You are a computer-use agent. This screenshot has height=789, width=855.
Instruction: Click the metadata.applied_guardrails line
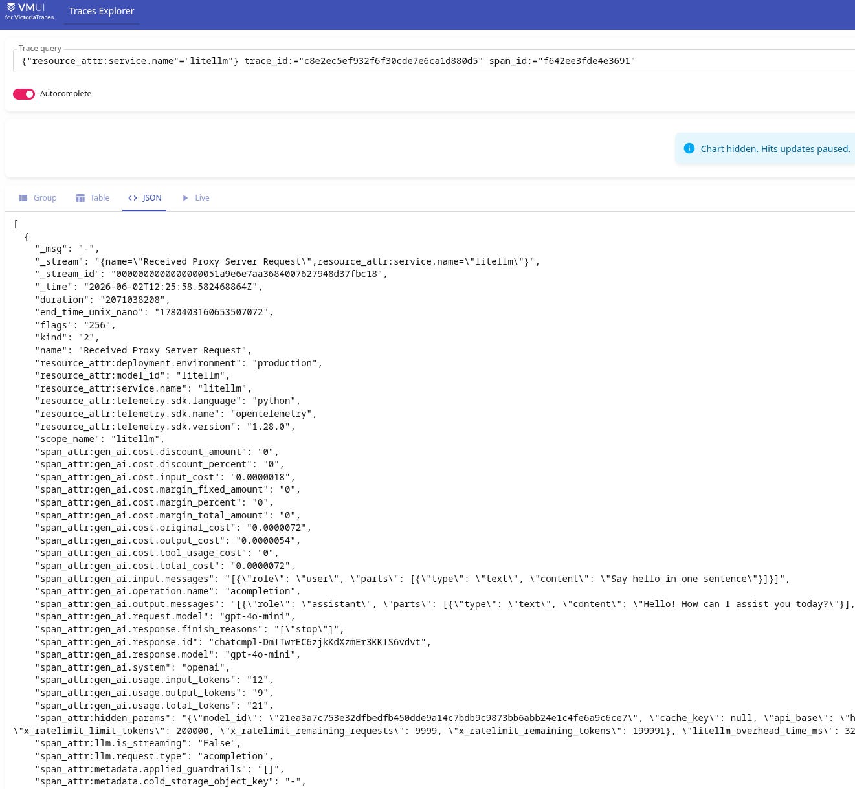click(x=160, y=769)
